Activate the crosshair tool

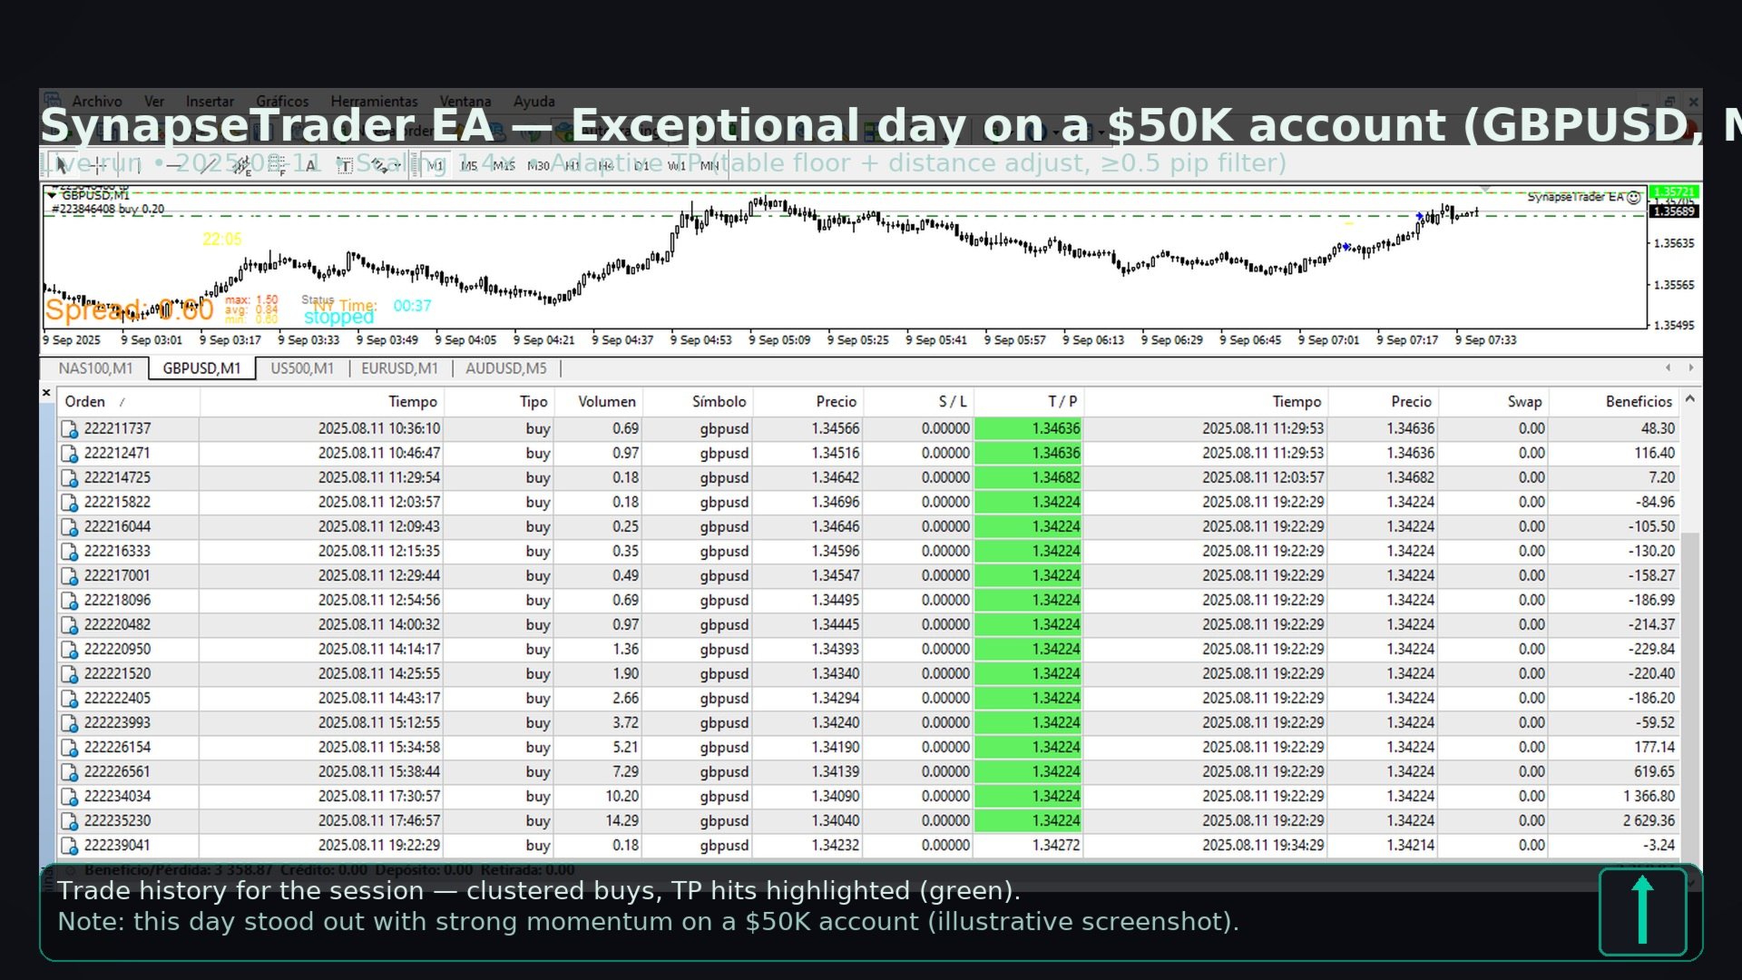pyautogui.click(x=98, y=165)
